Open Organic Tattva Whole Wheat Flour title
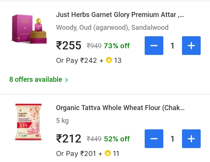This screenshot has height=162, width=210. (x=120, y=108)
